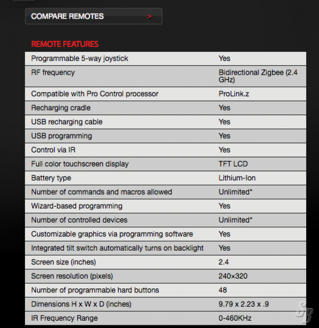Select the Recharging cradle row label
This screenshot has height=328, width=319.
61,108
